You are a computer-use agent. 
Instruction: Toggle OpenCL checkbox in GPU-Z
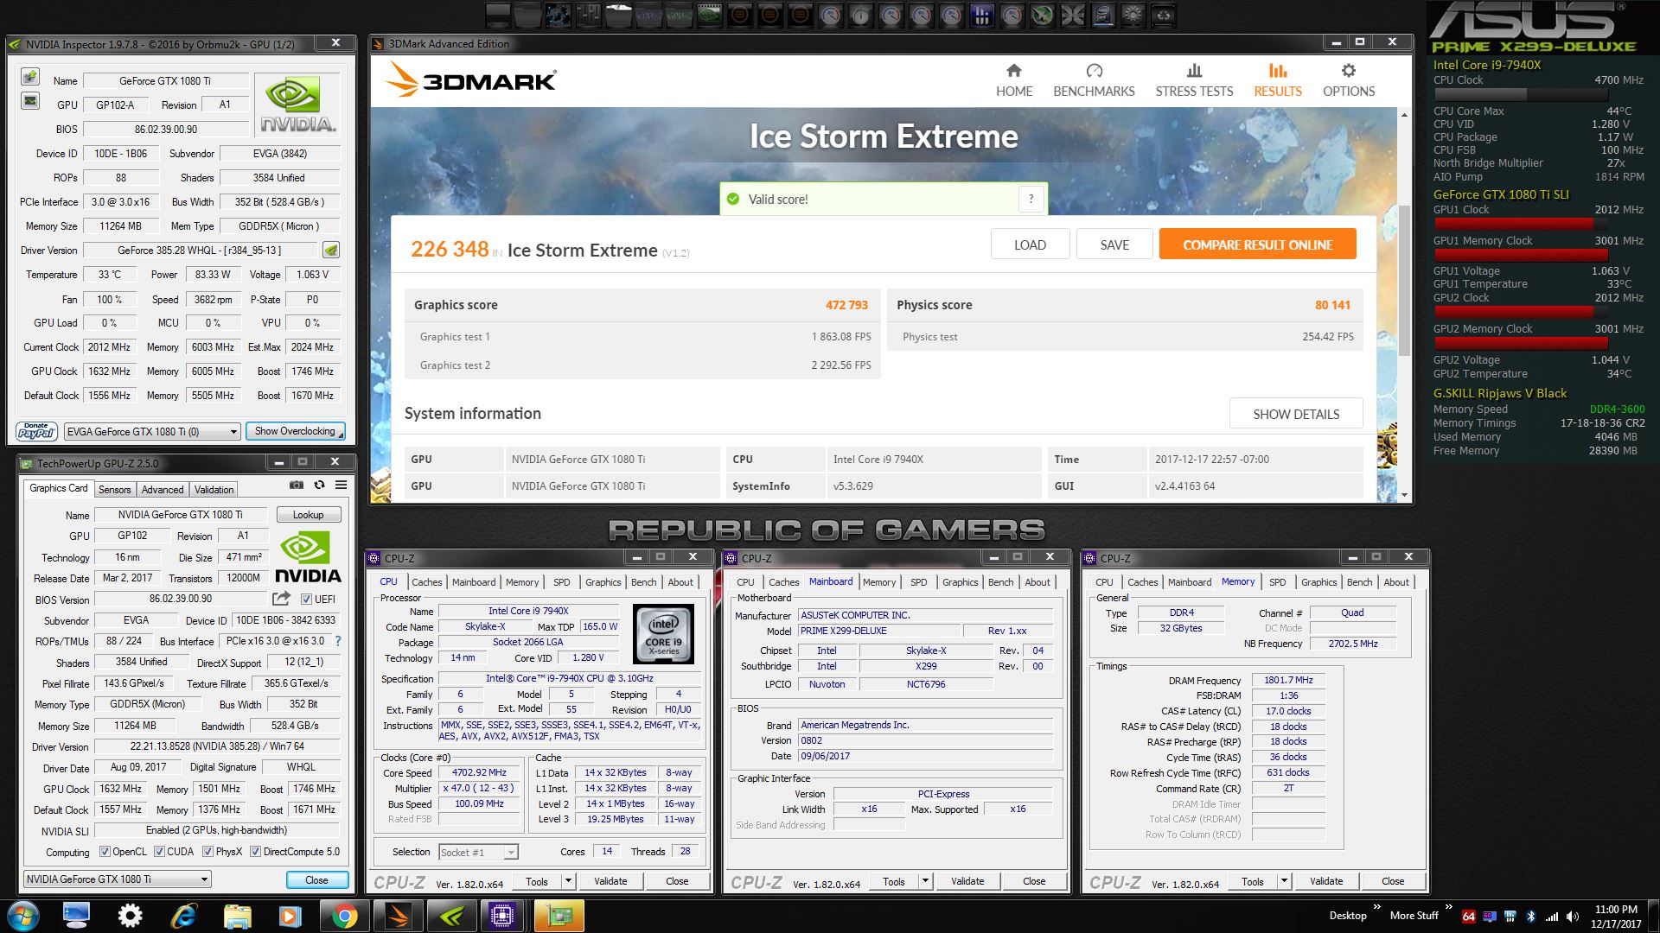click(x=105, y=852)
